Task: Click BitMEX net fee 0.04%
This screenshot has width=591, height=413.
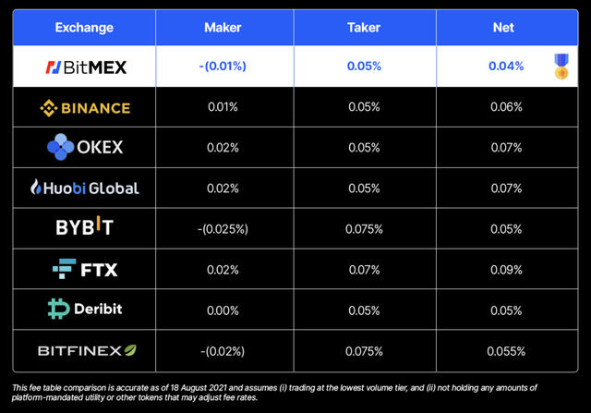Action: click(x=506, y=67)
